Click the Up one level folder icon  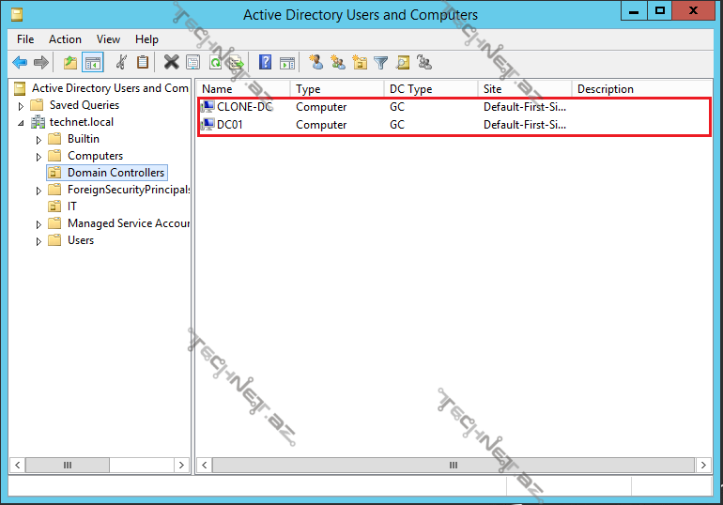click(x=70, y=63)
